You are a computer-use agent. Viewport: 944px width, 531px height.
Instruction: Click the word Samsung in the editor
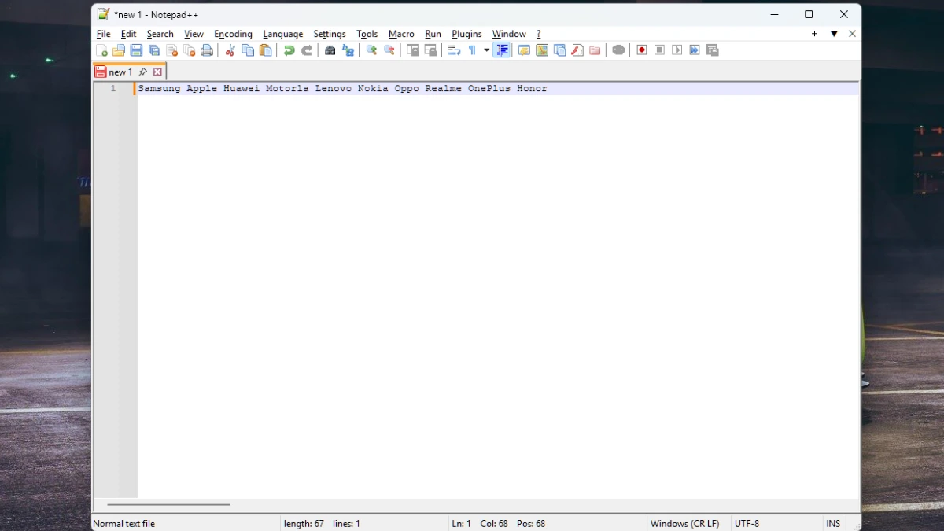pyautogui.click(x=159, y=89)
